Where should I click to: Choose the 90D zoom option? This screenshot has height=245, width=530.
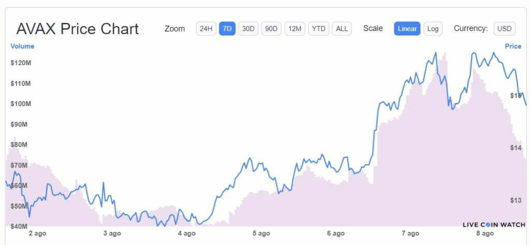271,28
